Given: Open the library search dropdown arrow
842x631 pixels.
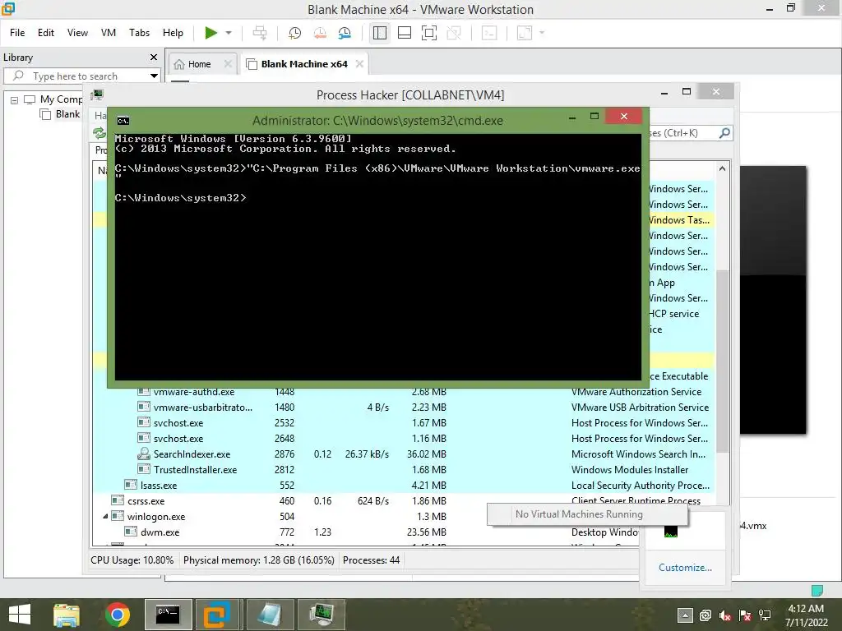Looking at the screenshot, I should [154, 76].
